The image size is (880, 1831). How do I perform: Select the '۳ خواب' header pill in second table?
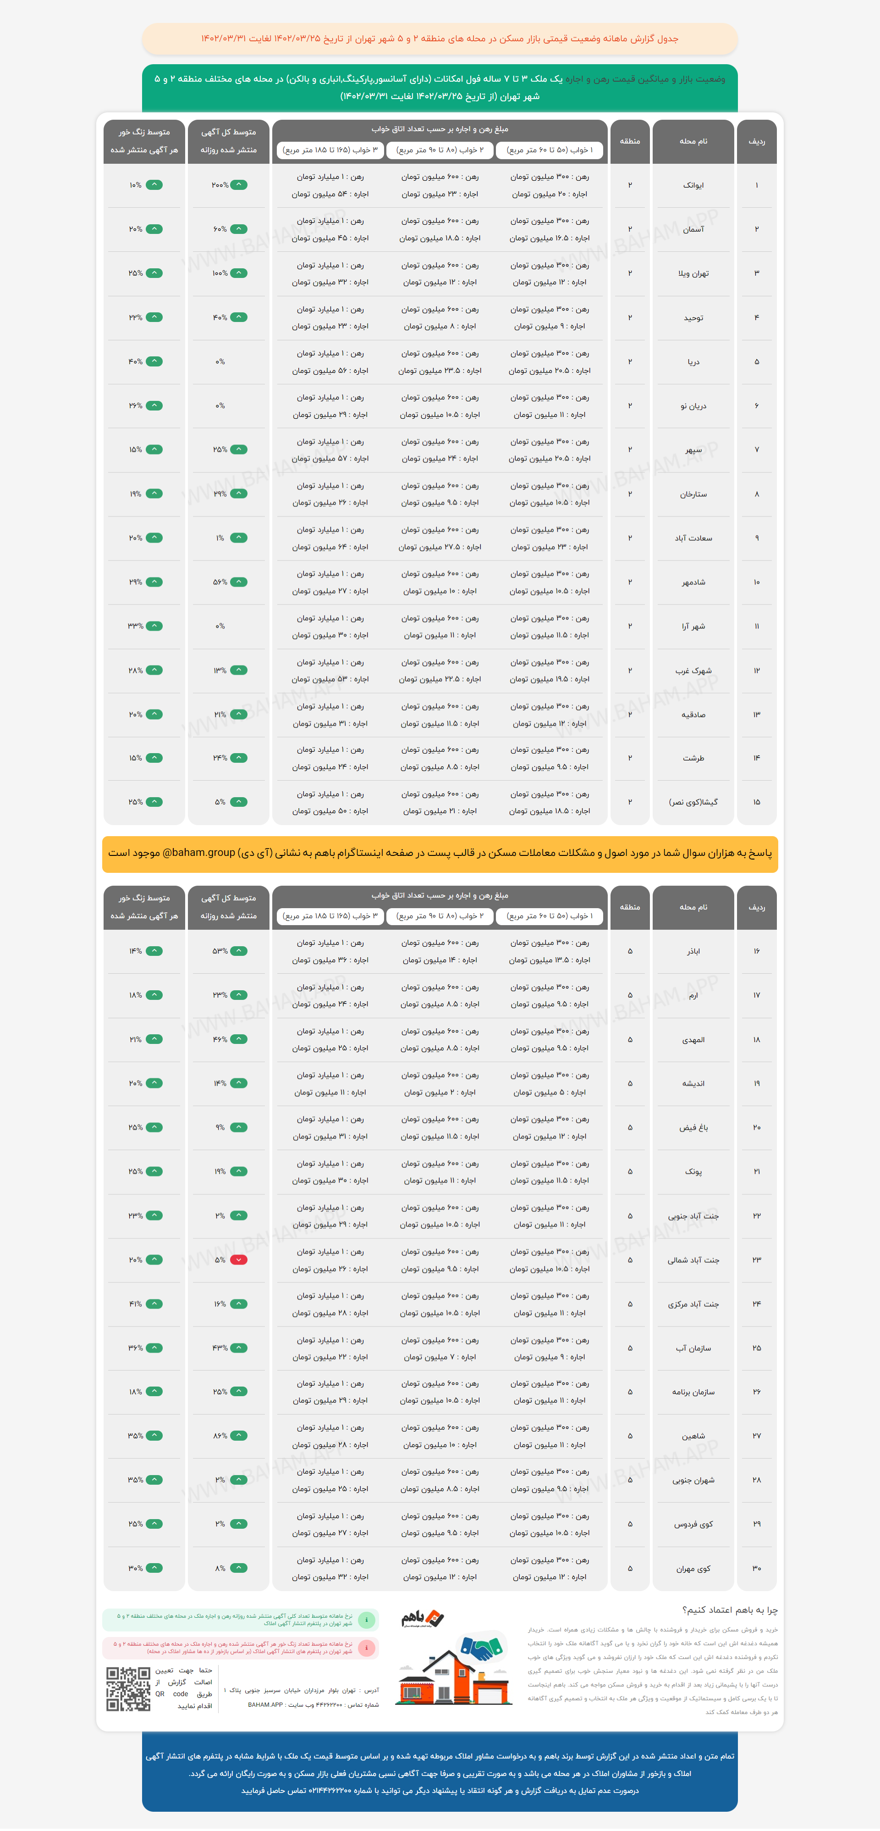point(330,915)
